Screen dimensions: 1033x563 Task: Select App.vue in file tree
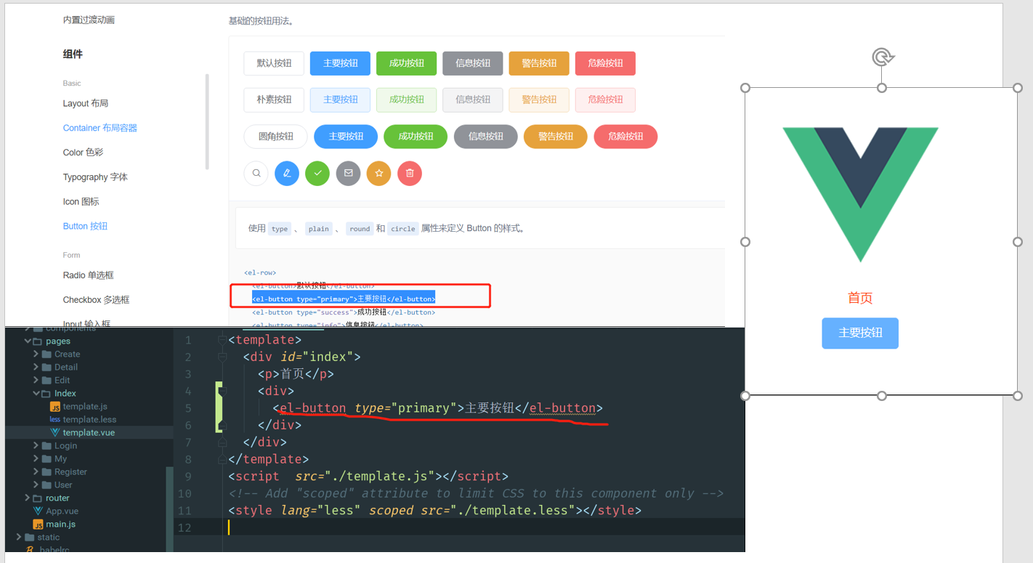[x=62, y=511]
